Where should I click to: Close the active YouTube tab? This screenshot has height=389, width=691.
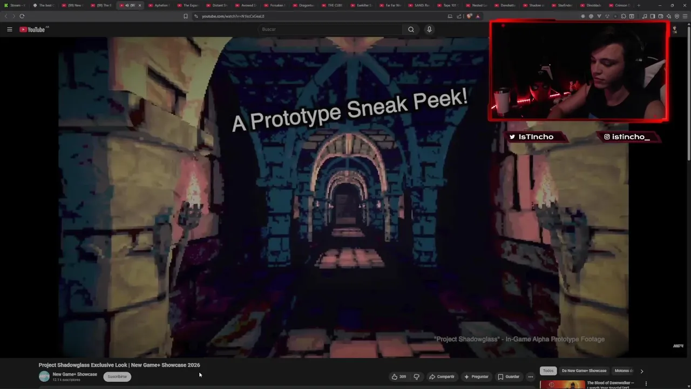pyautogui.click(x=139, y=5)
